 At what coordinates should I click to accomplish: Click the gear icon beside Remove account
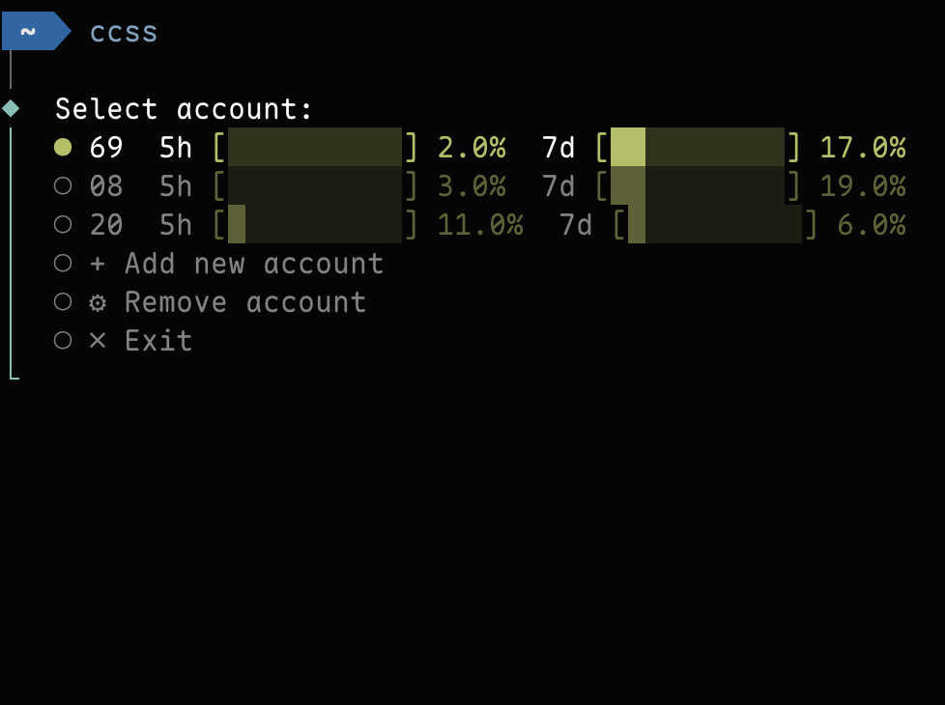click(x=97, y=301)
